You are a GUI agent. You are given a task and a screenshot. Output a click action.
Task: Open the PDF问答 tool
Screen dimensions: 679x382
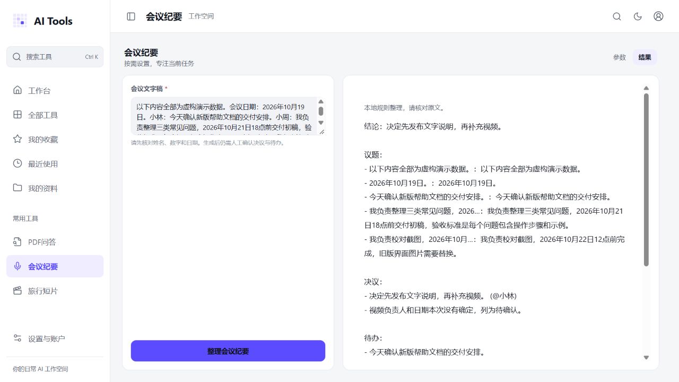tap(55, 242)
